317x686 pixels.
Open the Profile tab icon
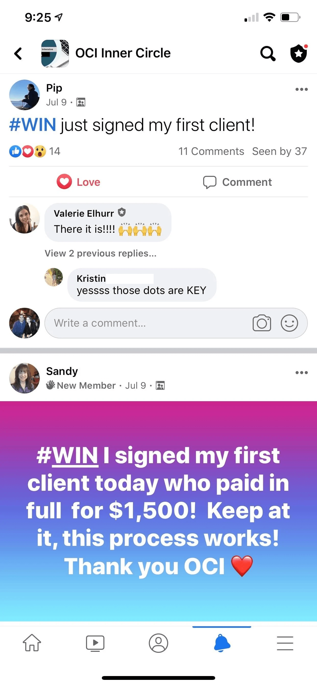159,643
